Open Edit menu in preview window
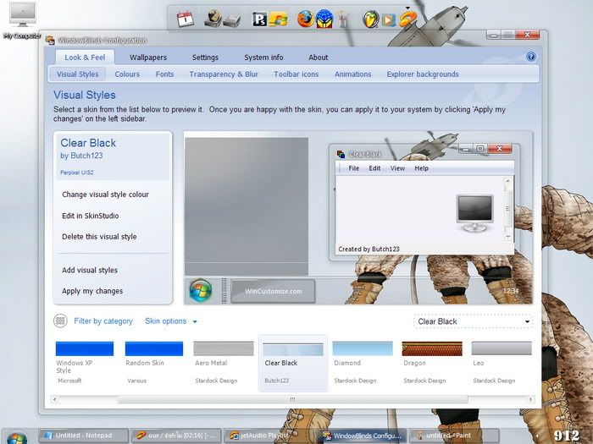Screen dimensions: 593x444 (x=374, y=168)
